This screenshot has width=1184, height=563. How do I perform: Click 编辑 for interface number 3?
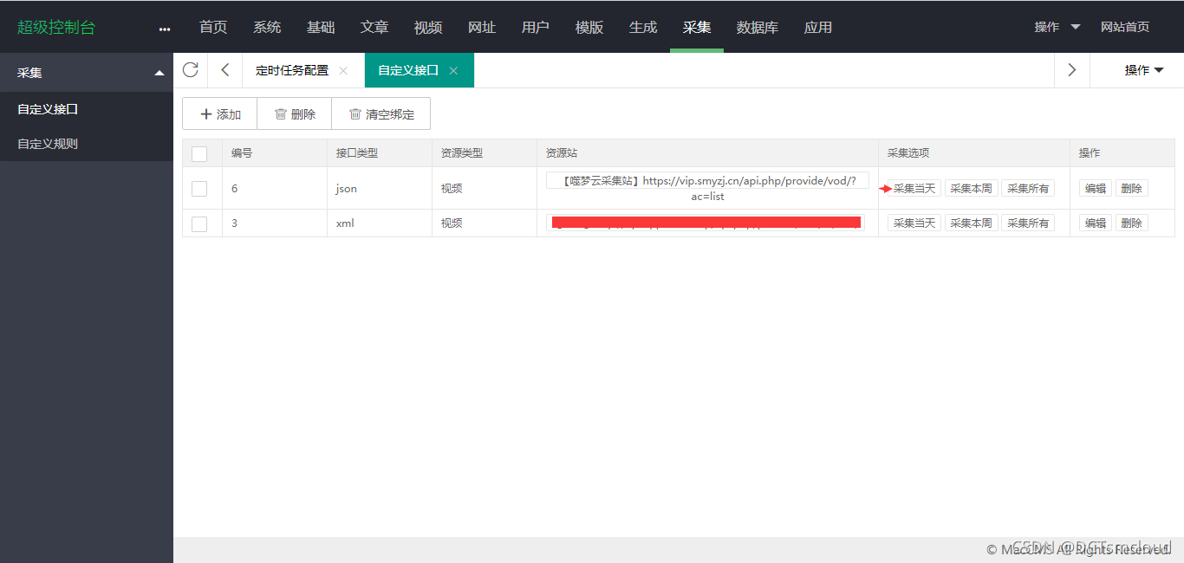[1096, 223]
